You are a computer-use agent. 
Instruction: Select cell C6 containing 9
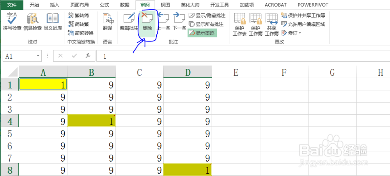click(x=140, y=145)
